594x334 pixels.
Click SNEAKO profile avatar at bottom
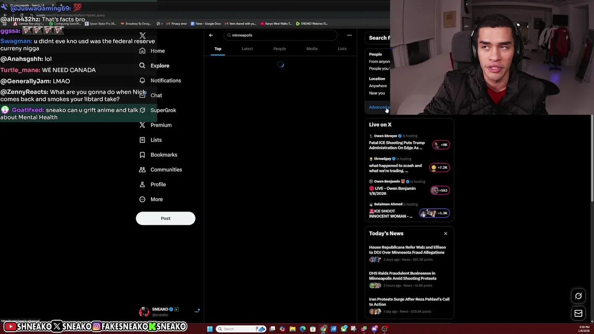tap(144, 312)
